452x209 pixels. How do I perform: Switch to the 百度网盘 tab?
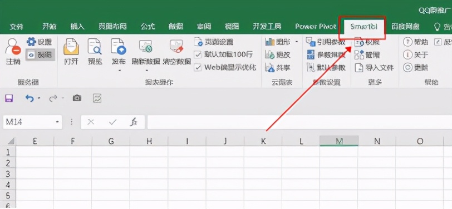[x=406, y=27]
